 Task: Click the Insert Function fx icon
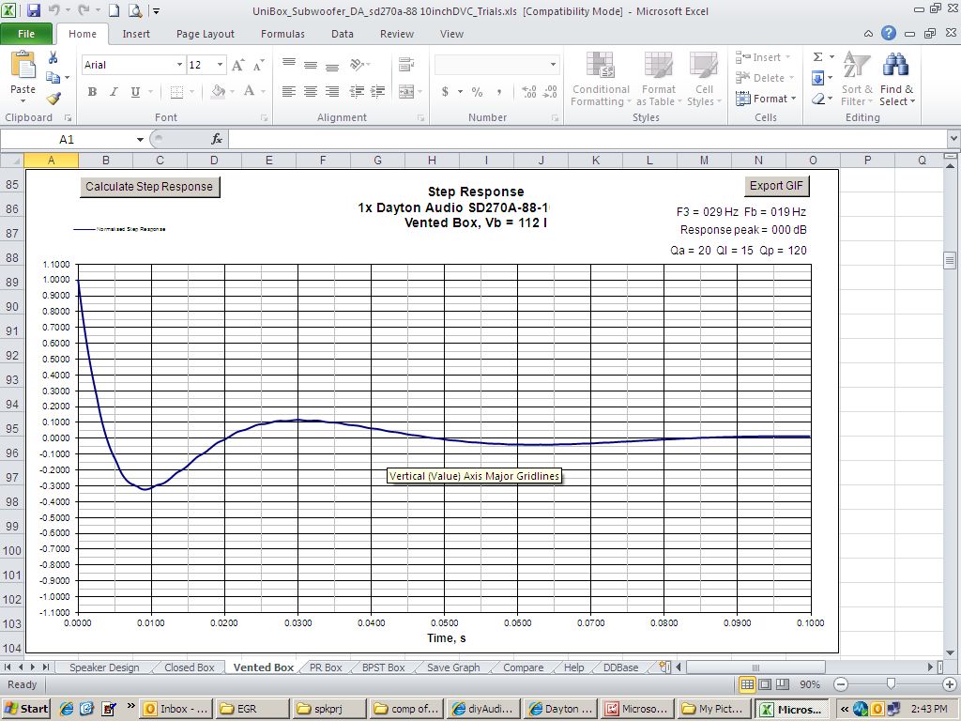coord(217,139)
